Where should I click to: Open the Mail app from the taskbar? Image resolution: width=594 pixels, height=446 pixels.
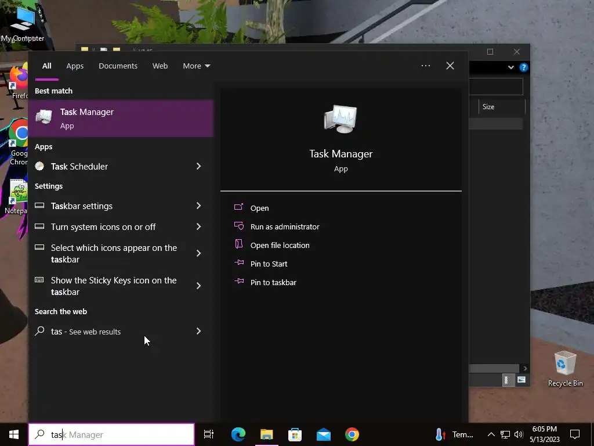pyautogui.click(x=324, y=434)
